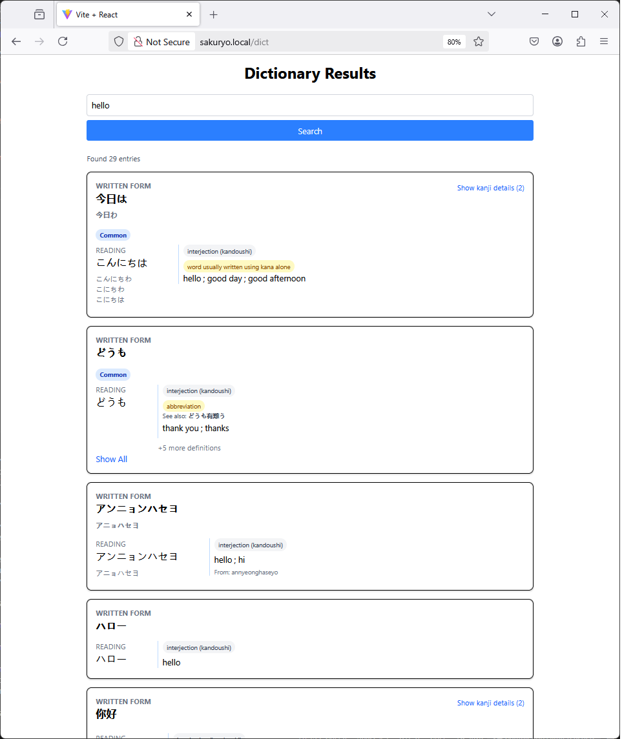Click the browser back arrow
622x739 pixels.
tap(16, 41)
